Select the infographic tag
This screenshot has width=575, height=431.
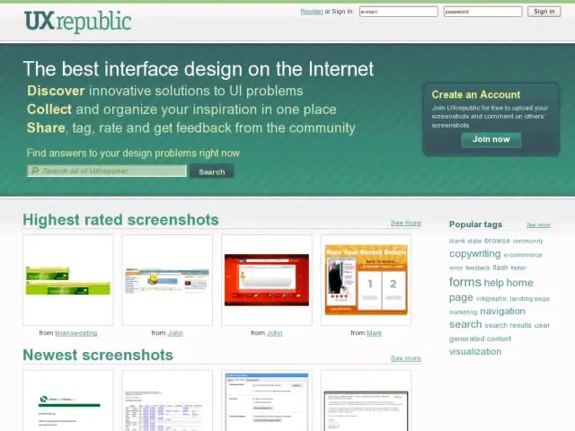[x=491, y=299]
